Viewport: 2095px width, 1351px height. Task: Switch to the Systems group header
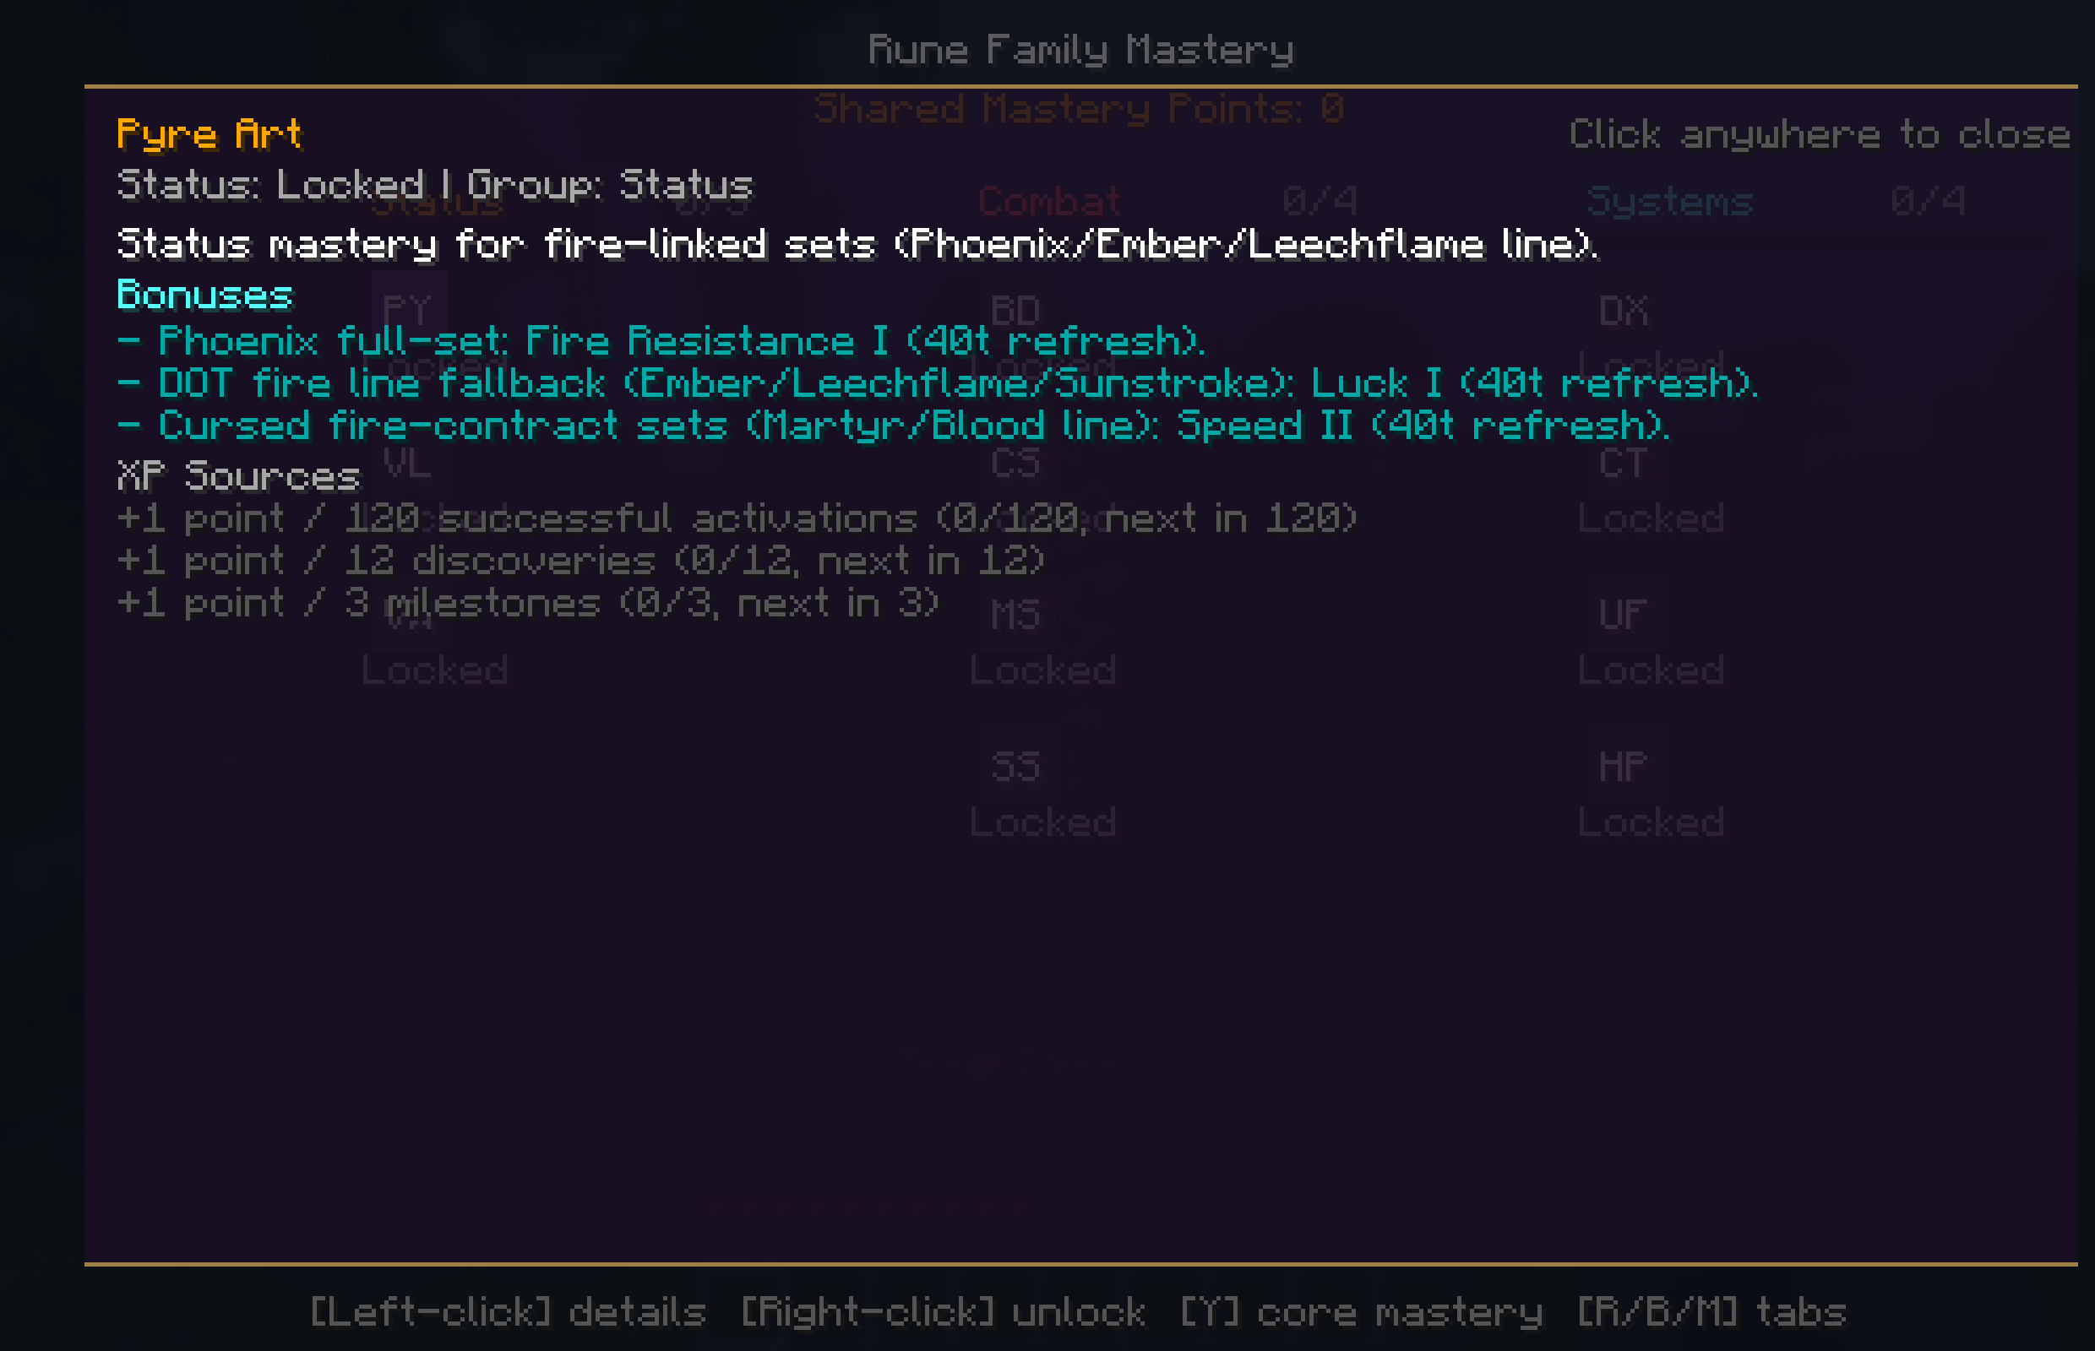[1670, 202]
